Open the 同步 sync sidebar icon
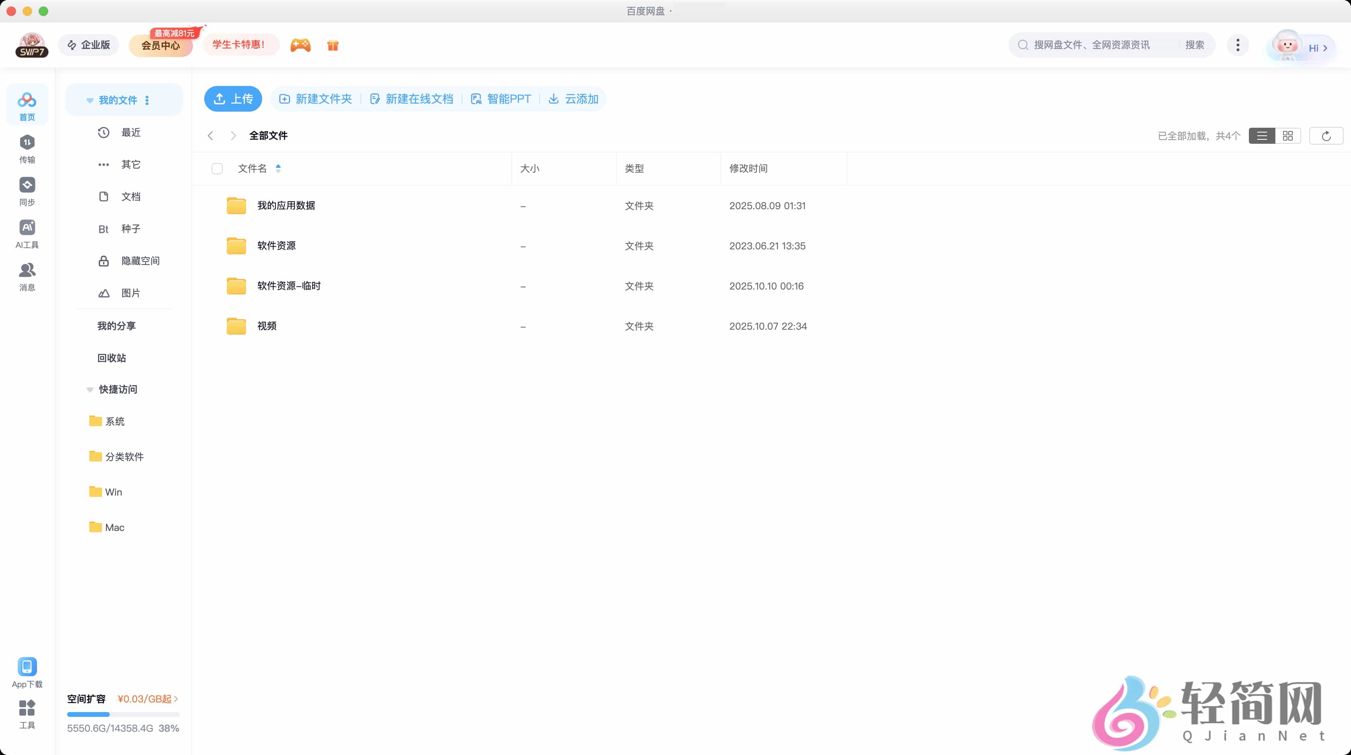This screenshot has height=755, width=1351. (x=27, y=186)
